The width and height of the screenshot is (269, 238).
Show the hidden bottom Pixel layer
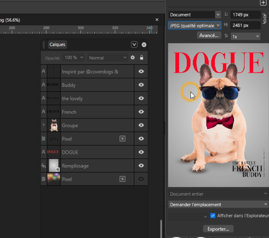click(x=141, y=179)
